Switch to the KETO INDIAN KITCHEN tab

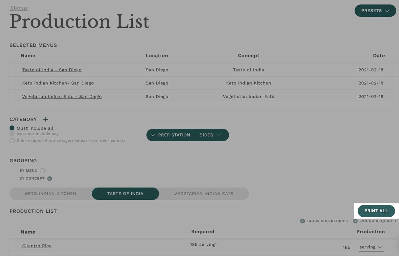(51, 194)
